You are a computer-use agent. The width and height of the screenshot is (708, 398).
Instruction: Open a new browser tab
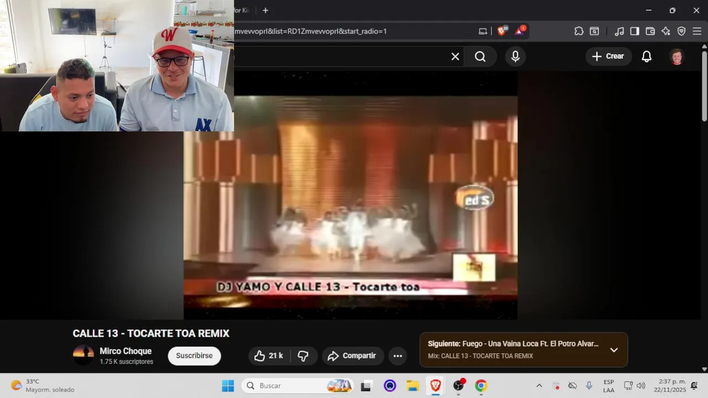pos(265,11)
